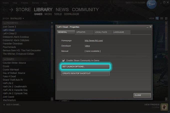Go to the Store section

(23, 10)
